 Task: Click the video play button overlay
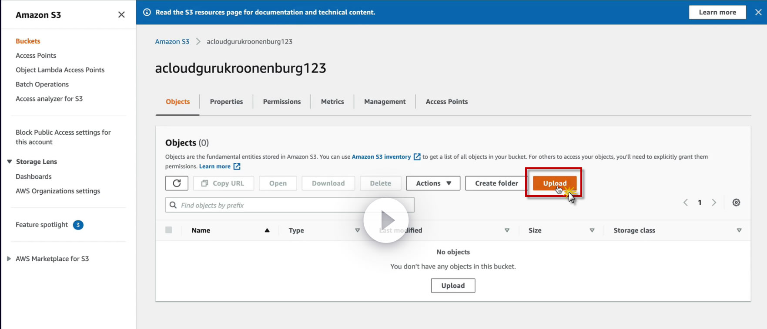[x=386, y=220]
